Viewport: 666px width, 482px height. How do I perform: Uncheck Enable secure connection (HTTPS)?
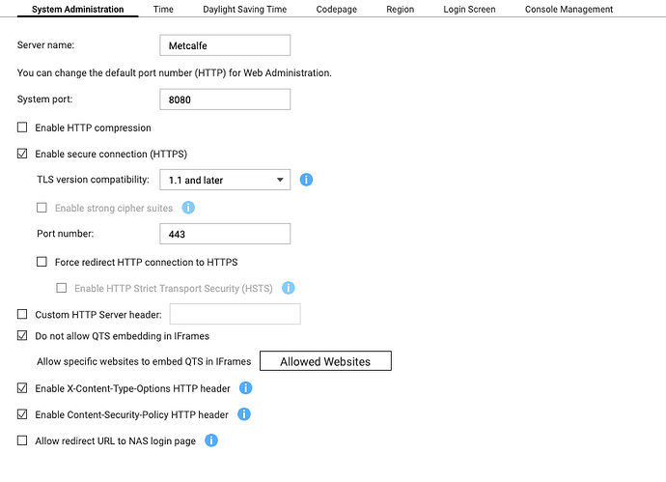pyautogui.click(x=23, y=154)
